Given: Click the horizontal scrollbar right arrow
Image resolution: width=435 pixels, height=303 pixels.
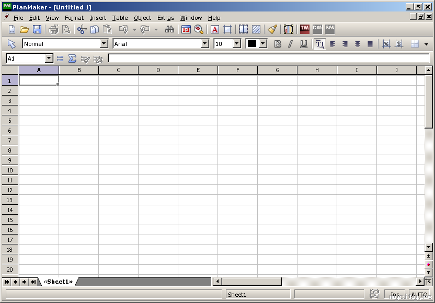Looking at the screenshot, I should [x=420, y=282].
